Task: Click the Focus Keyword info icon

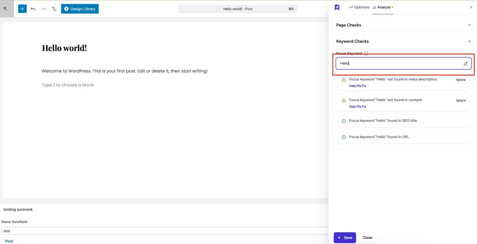Action: (x=366, y=54)
